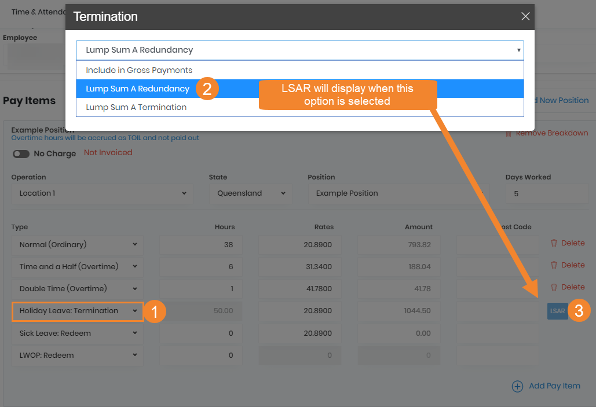The image size is (596, 407).
Task: Click the Normal (Ordinary) hours field
Action: pos(200,245)
